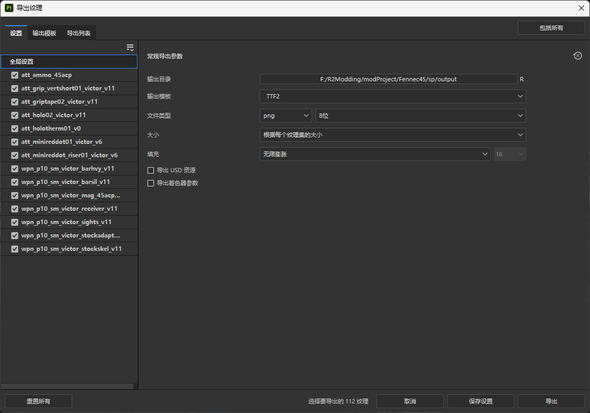Image resolution: width=590 pixels, height=413 pixels.
Task: Click the 包括所有 button
Action: tap(551, 28)
